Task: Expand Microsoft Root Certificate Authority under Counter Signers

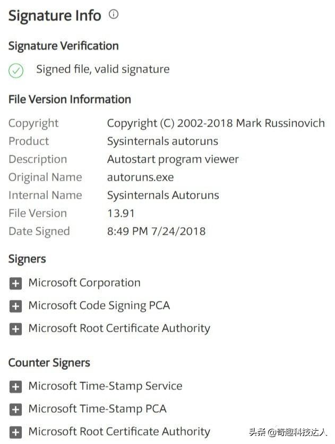Action: (15, 432)
